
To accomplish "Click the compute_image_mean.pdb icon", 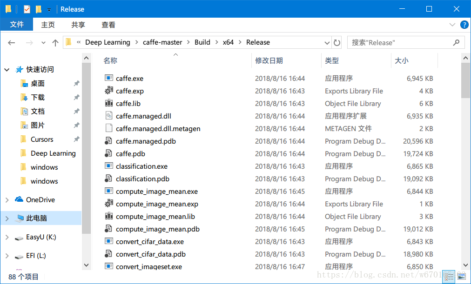I will tap(108, 229).
